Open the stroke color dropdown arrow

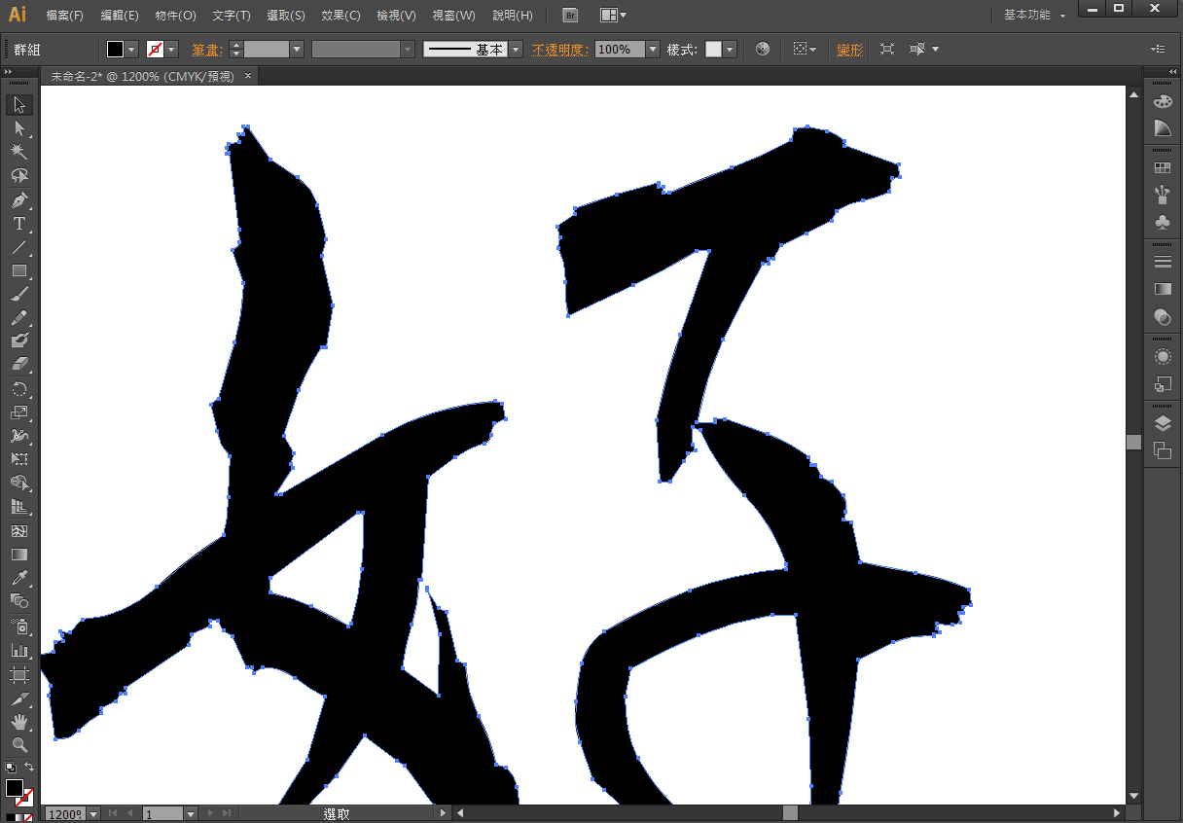(x=171, y=49)
